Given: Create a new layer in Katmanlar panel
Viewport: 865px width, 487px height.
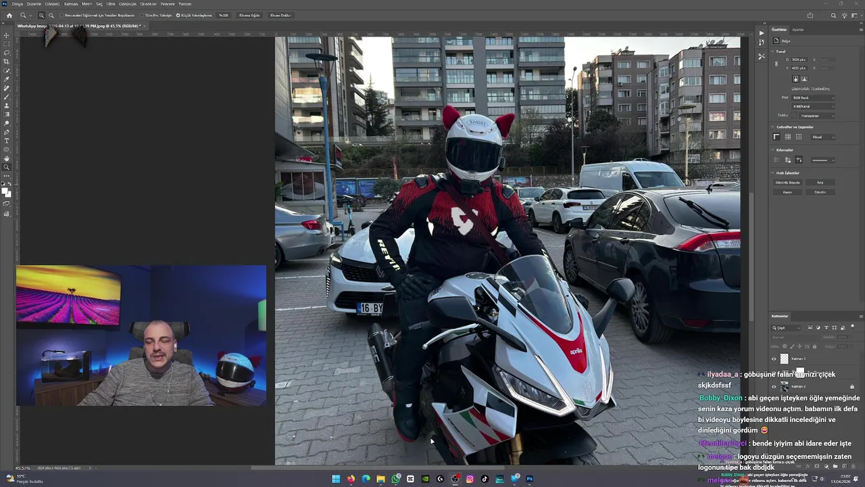Looking at the screenshot, I should (x=845, y=466).
